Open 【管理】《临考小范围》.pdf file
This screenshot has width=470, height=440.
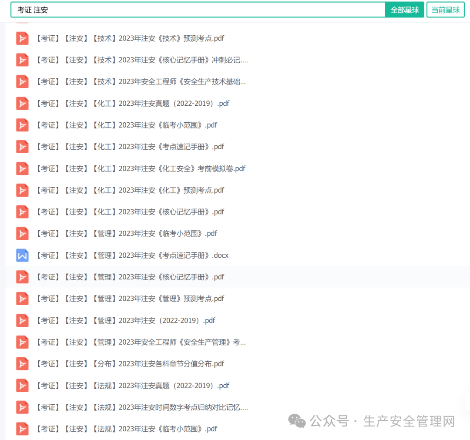coord(126,234)
